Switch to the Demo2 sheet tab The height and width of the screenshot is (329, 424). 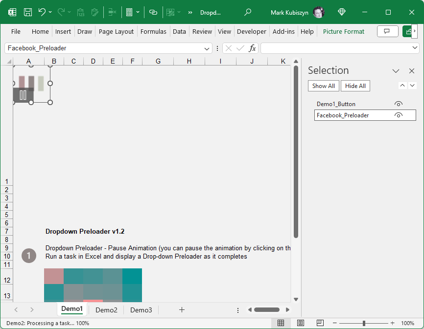point(106,310)
